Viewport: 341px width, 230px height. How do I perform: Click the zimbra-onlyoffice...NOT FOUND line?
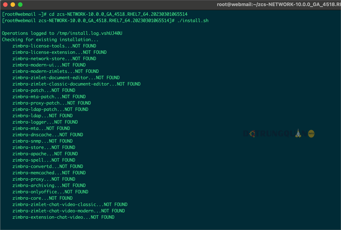(x=50, y=192)
